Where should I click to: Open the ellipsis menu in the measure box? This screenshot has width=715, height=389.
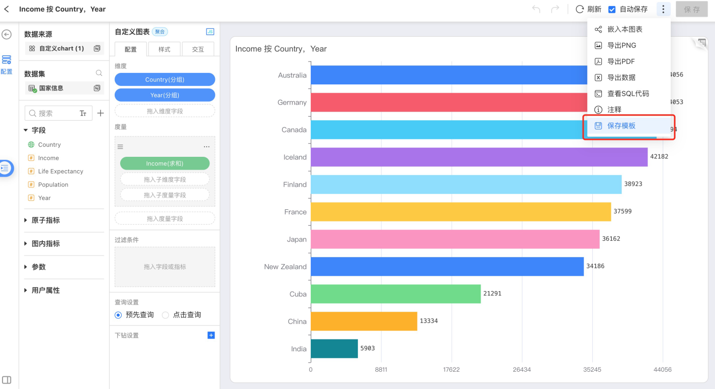[x=207, y=147]
